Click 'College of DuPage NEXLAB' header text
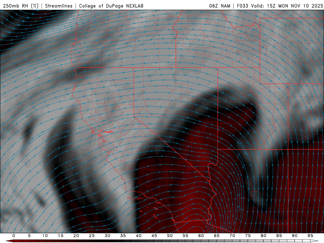Image resolution: width=324 pixels, height=243 pixels. 111,6
